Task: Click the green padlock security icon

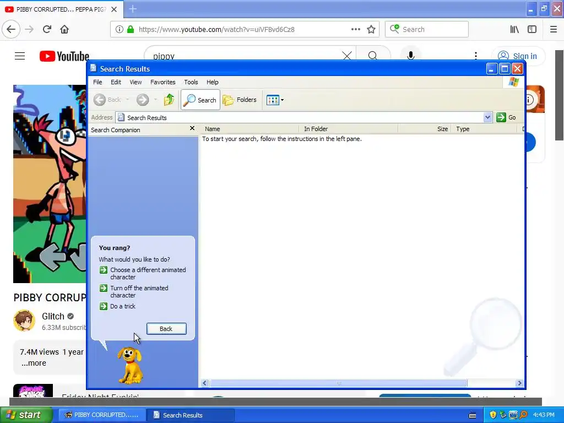Action: coord(131,30)
